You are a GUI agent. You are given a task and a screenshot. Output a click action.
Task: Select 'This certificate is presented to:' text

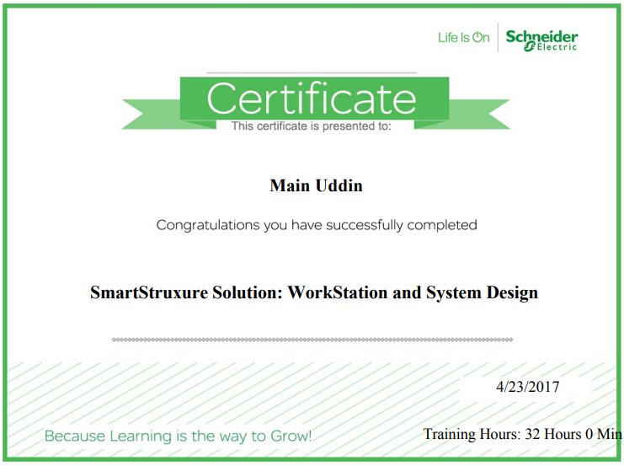(312, 126)
